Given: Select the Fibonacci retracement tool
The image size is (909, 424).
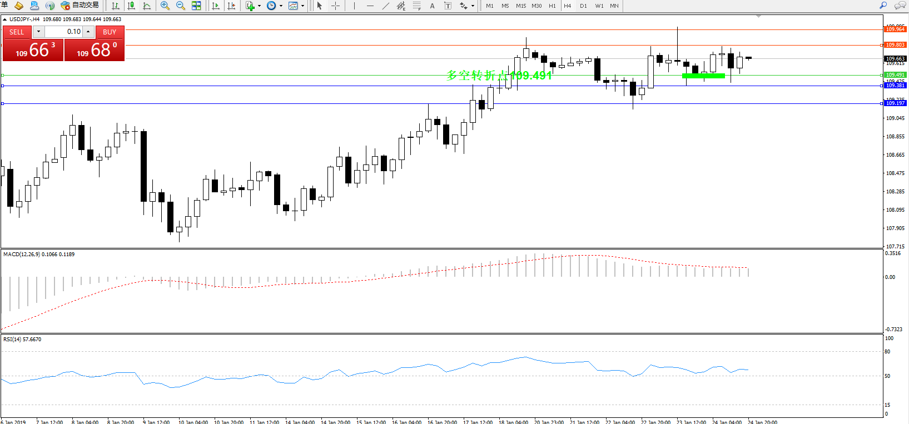Looking at the screenshot, I should (x=416, y=6).
